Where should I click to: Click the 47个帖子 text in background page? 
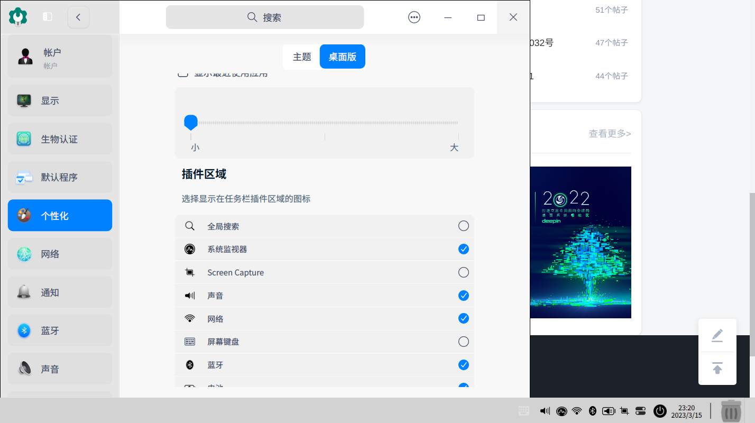(612, 43)
